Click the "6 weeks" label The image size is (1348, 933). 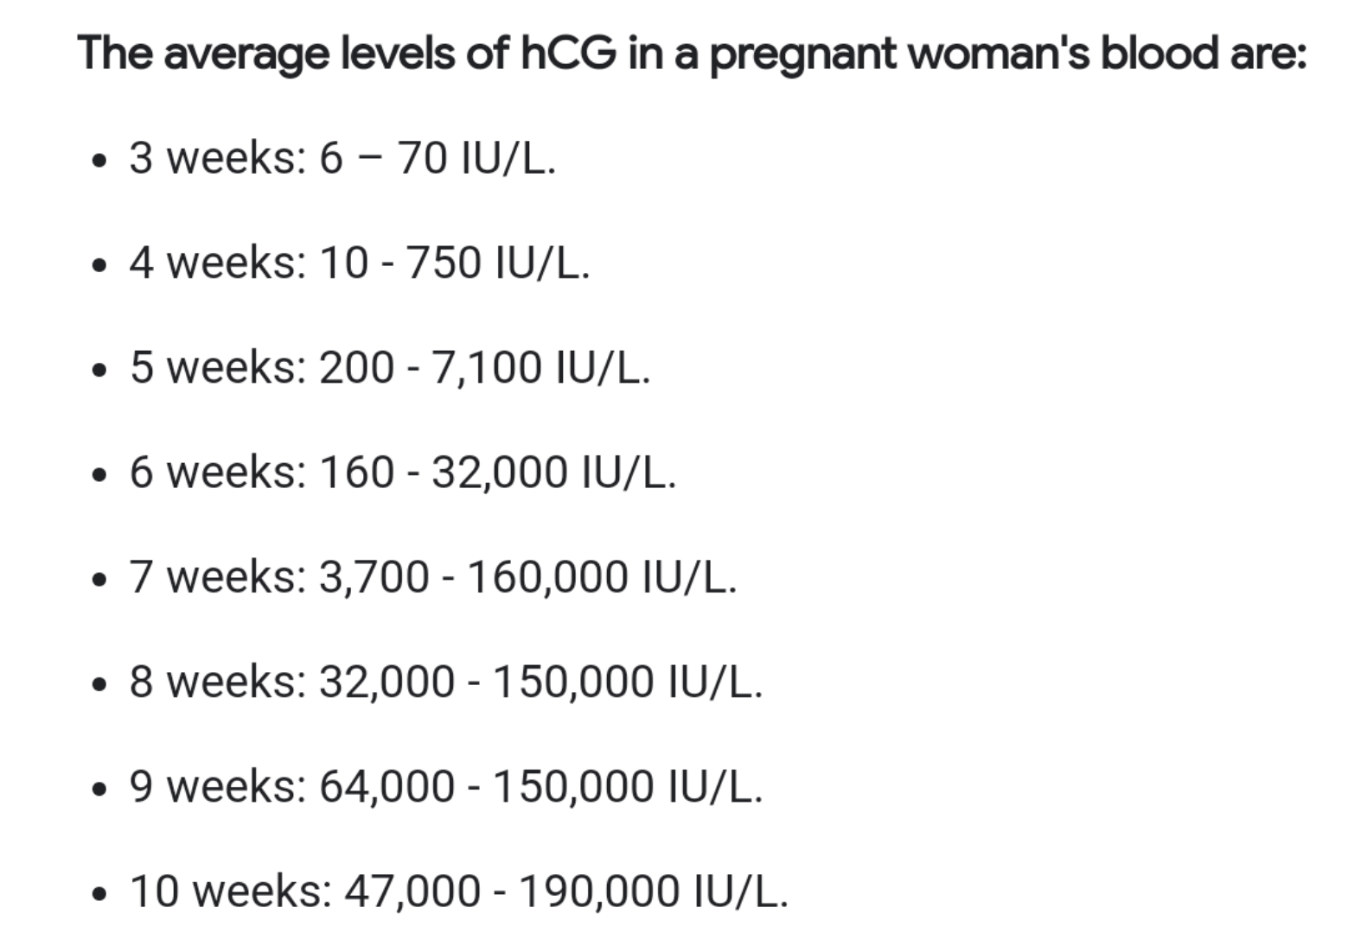[x=212, y=473]
